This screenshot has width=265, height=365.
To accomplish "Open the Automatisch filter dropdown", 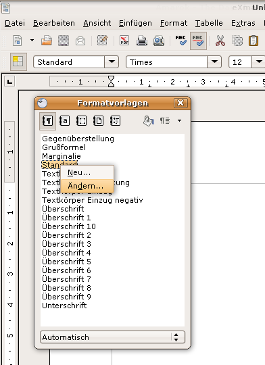I will 112,337.
